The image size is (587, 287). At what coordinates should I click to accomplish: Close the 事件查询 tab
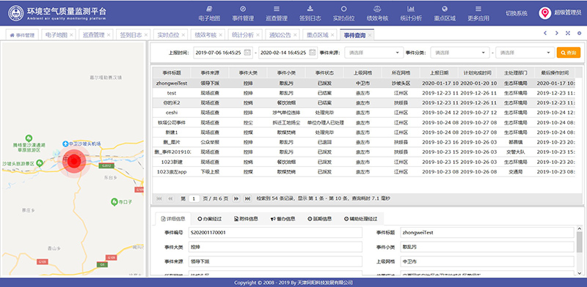click(x=370, y=35)
